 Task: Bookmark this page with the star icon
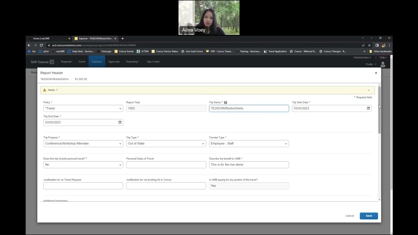tap(369, 45)
